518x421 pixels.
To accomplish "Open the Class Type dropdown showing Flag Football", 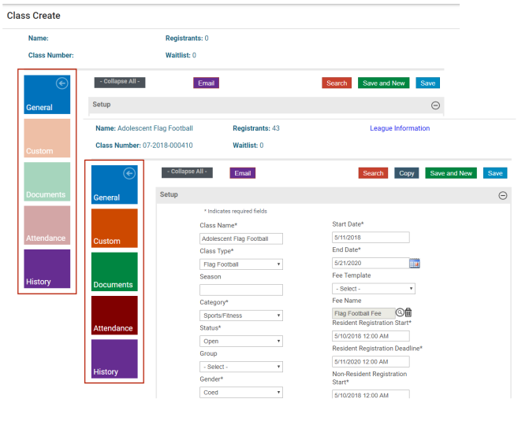I will point(240,264).
